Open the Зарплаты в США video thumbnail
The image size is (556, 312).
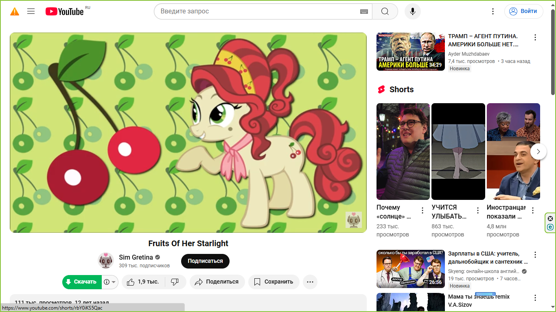click(411, 269)
